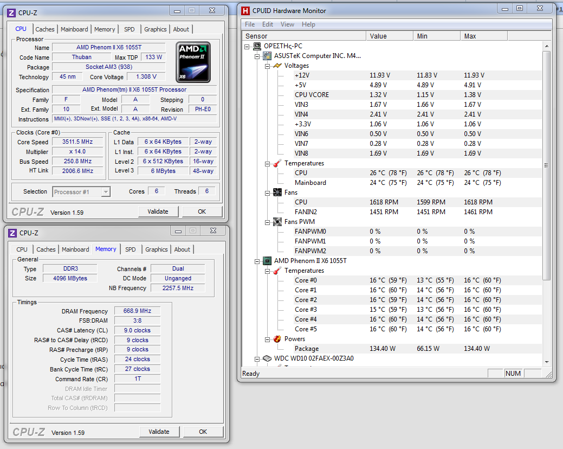Collapse the Fans section
This screenshot has width=563, height=449.
(x=267, y=193)
